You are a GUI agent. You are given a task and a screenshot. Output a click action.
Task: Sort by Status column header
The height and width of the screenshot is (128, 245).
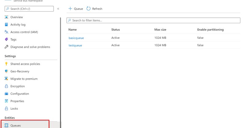pos(116,30)
